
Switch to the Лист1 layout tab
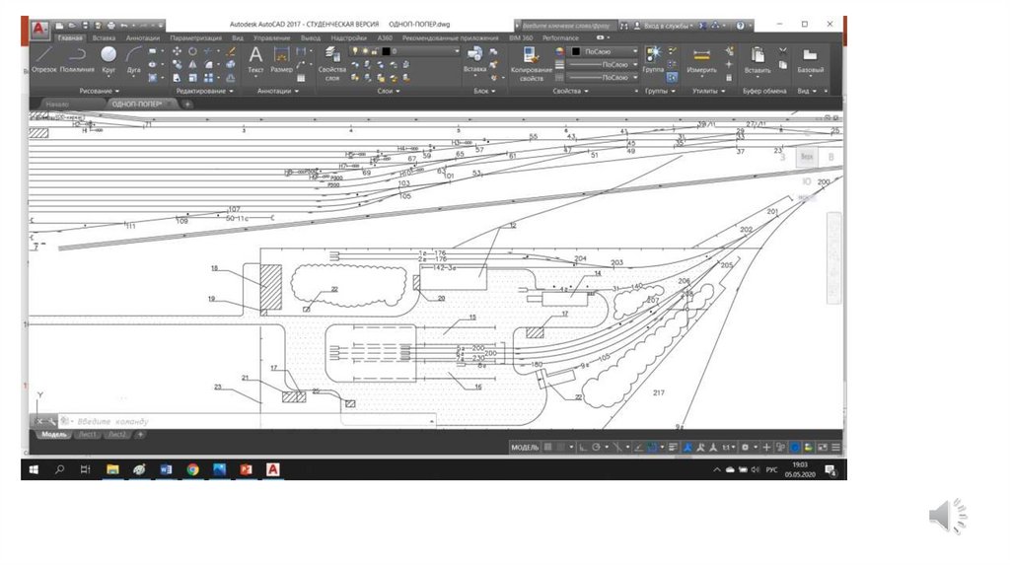[88, 434]
